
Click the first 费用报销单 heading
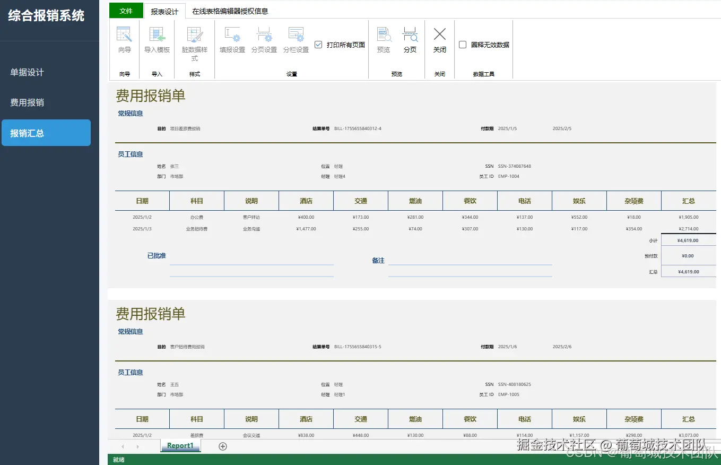pos(151,96)
